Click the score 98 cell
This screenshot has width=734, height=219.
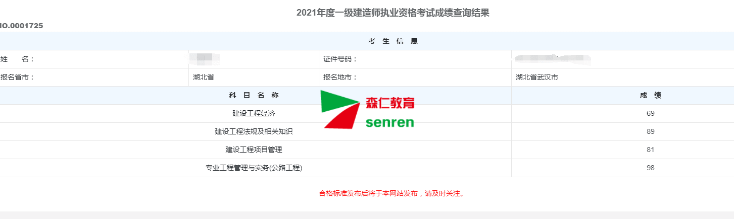pos(651,168)
